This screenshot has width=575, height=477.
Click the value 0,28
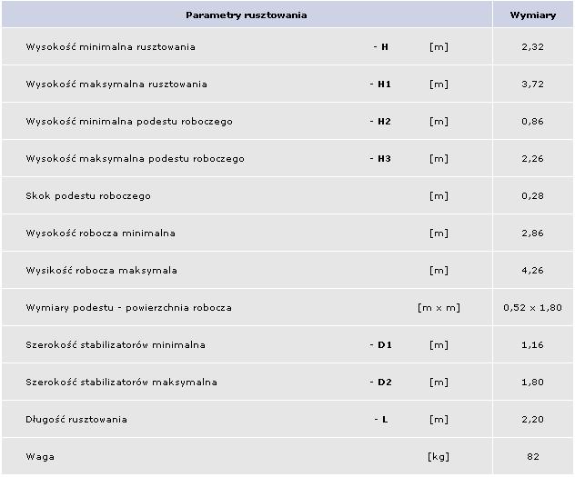[532, 196]
